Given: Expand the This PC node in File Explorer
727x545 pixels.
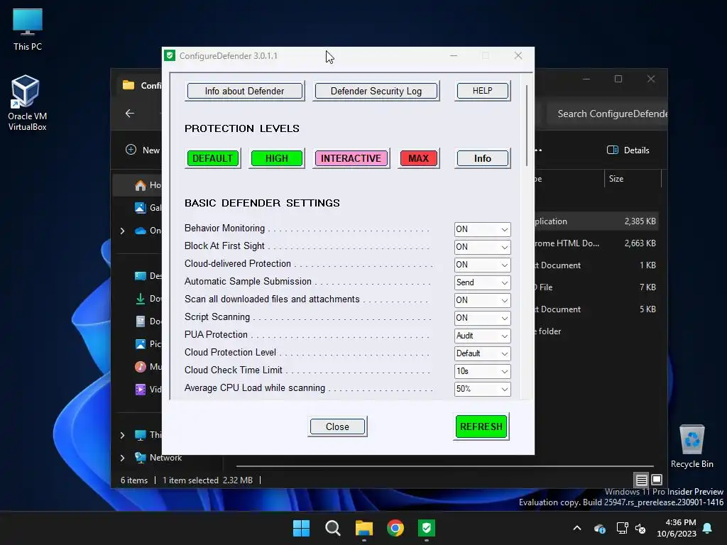Looking at the screenshot, I should (x=122, y=435).
